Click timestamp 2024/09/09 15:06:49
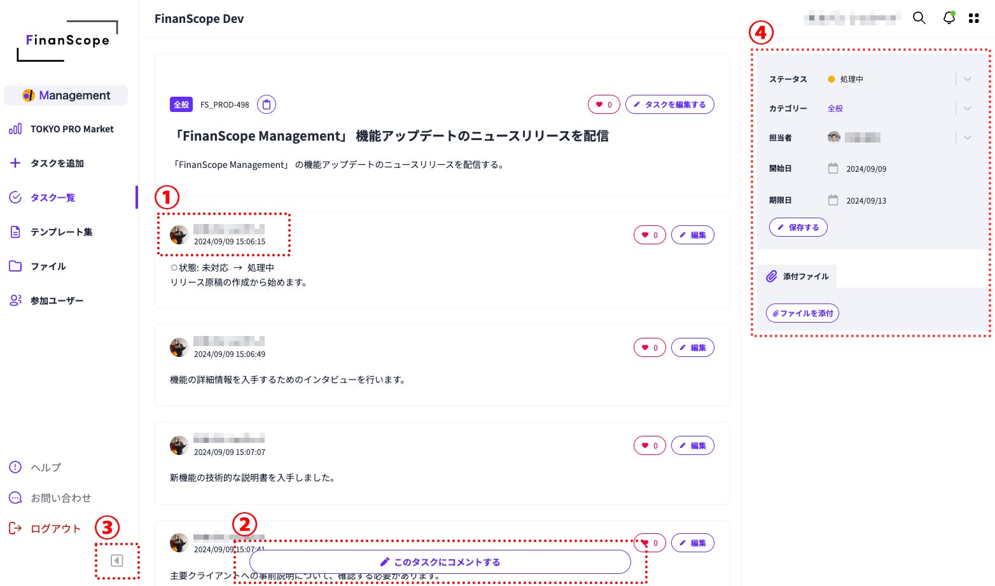 click(230, 354)
